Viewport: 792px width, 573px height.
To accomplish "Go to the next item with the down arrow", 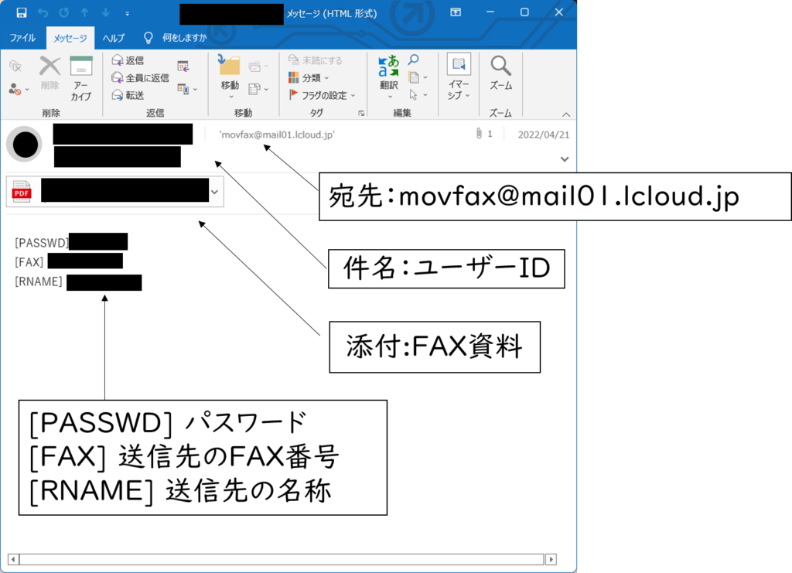I will click(105, 12).
